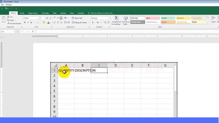This screenshot has width=219, height=123.
Task: Decrease font size with the smaller A icon
Action: pyautogui.click(x=50, y=18)
